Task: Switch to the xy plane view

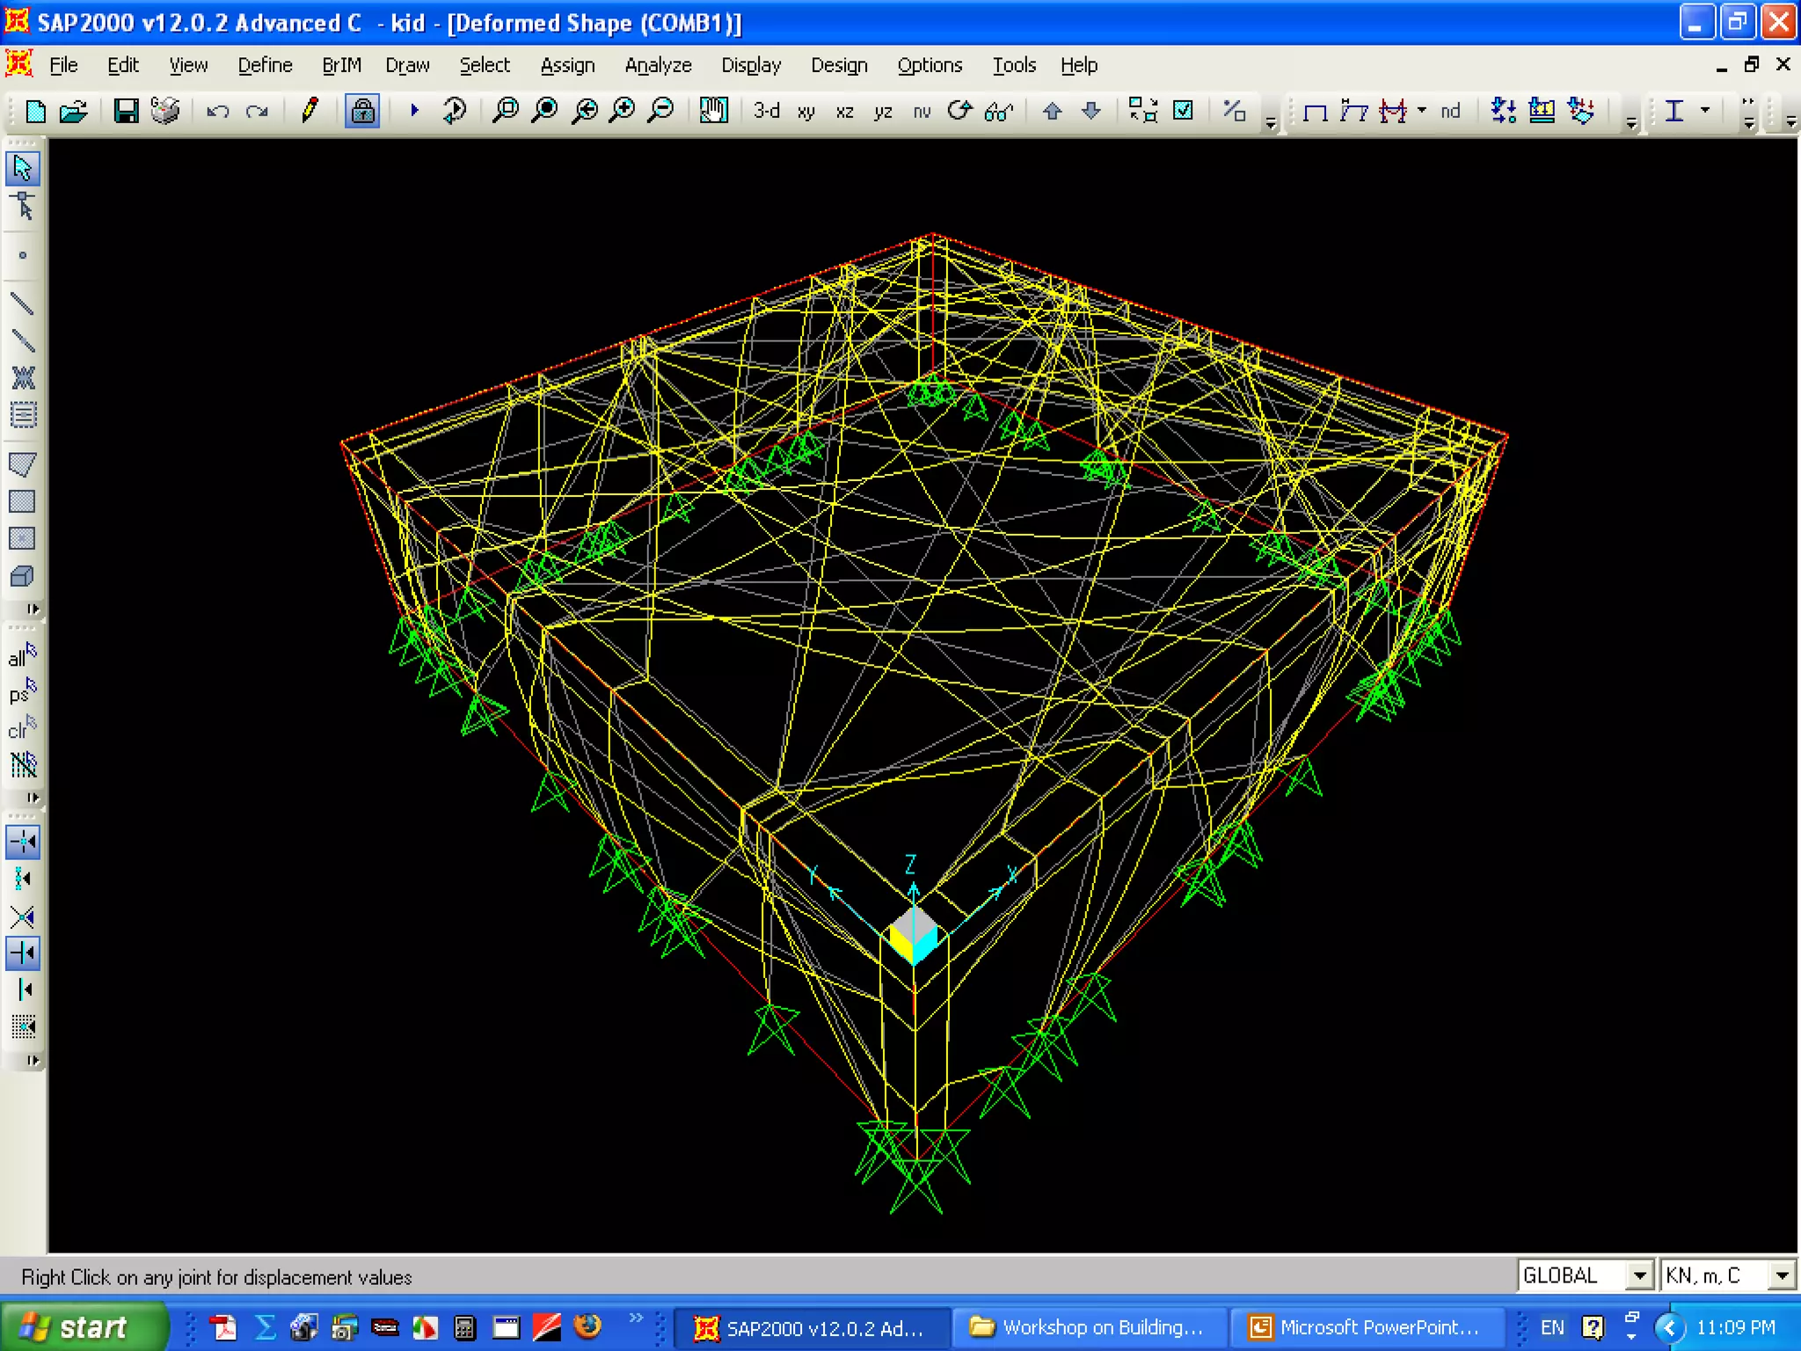Action: coord(806,112)
